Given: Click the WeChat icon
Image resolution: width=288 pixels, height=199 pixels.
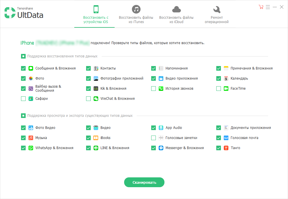Looking at the screenshot, I should point(96,99).
